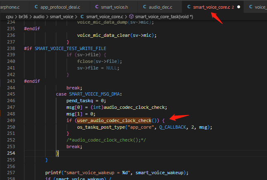The height and width of the screenshot is (180, 267).
Task: Click the #endif directive on line 235
Action: point(32,29)
